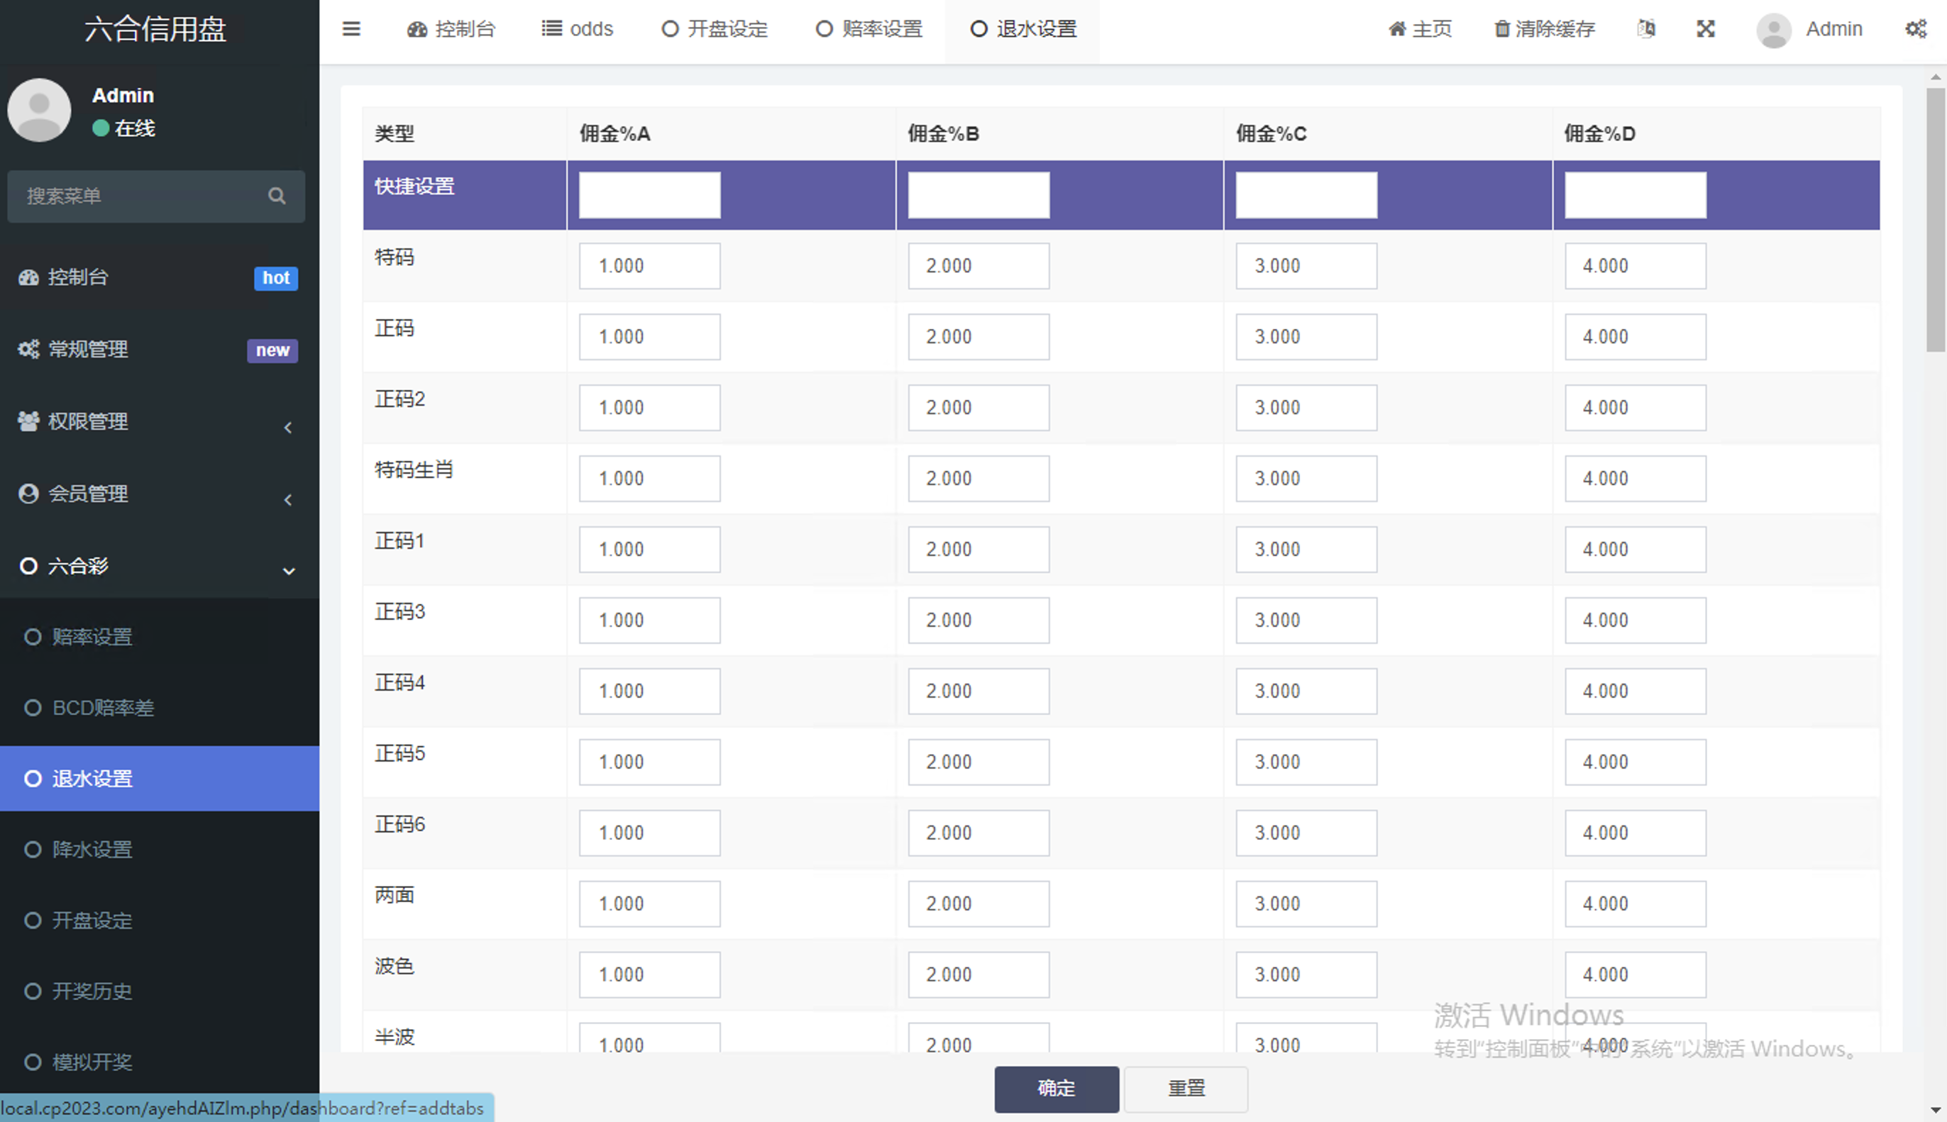
Task: Click the Admin avatar in the top bar
Action: point(1774,30)
